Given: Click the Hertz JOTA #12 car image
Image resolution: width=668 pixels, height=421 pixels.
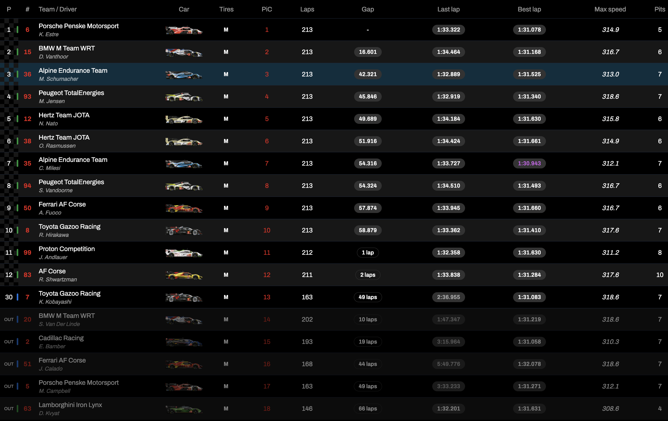Looking at the screenshot, I should (184, 119).
